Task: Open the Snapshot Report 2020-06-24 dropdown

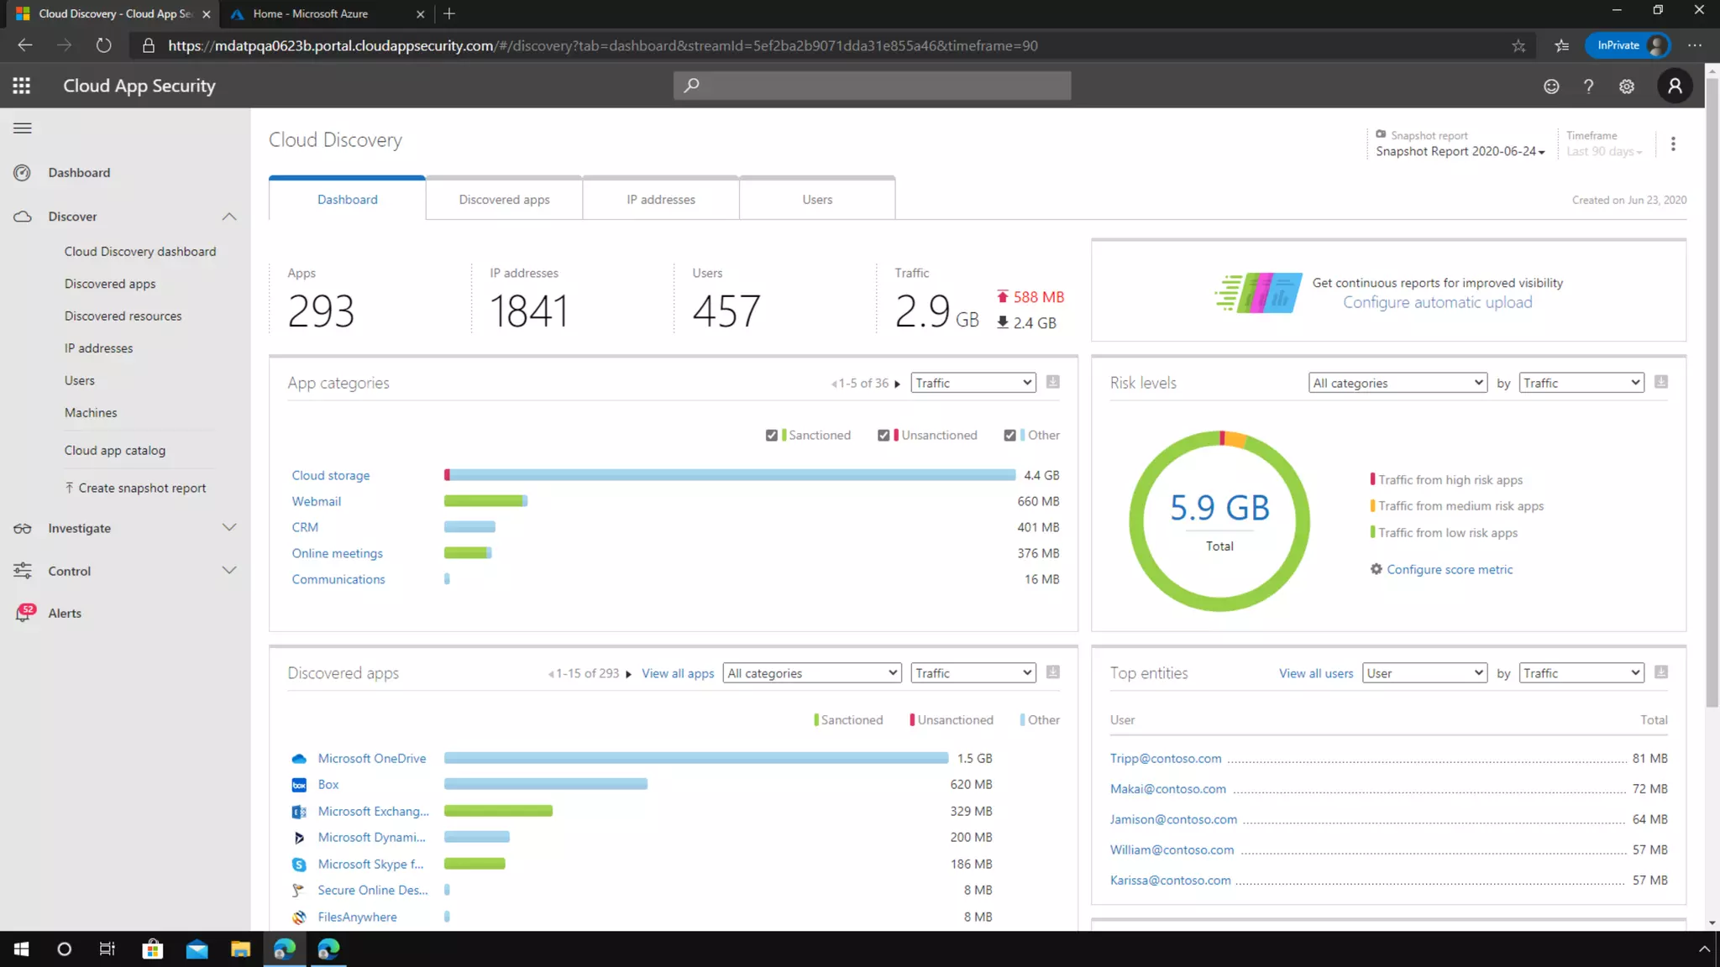Action: click(x=1460, y=151)
